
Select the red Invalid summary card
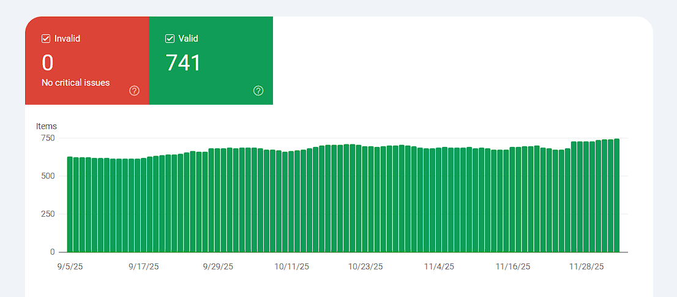coord(87,61)
